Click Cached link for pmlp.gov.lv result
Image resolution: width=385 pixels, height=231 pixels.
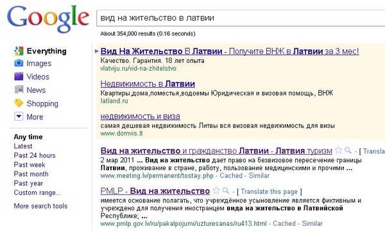coord(284,224)
